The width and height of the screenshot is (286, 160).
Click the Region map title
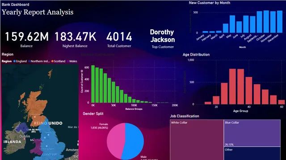[x=8, y=54]
